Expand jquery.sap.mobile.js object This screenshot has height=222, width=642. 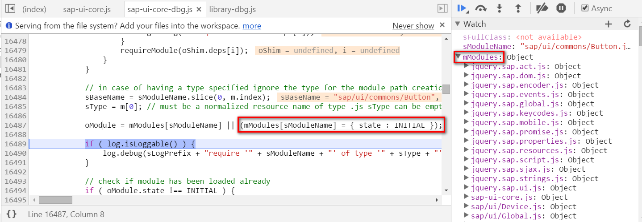(x=467, y=122)
